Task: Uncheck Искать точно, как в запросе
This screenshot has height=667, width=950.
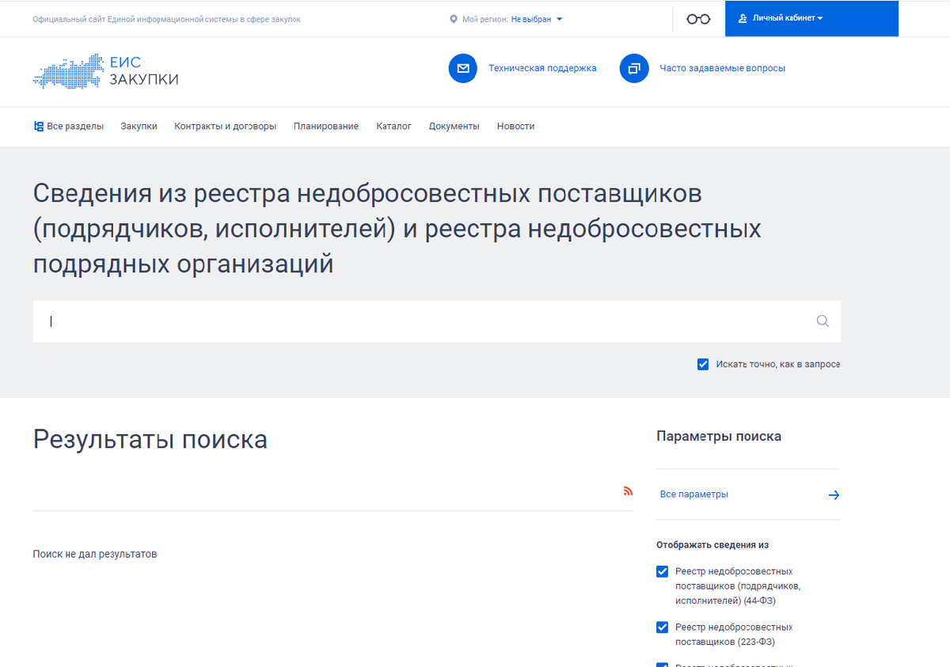Action: [702, 364]
